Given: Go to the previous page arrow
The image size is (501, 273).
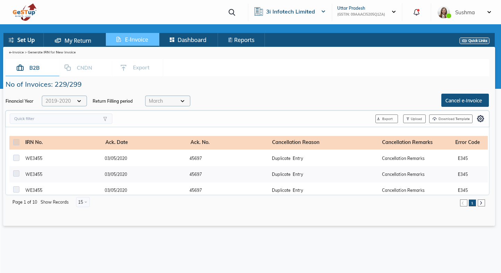Looking at the screenshot, I should click(x=464, y=203).
